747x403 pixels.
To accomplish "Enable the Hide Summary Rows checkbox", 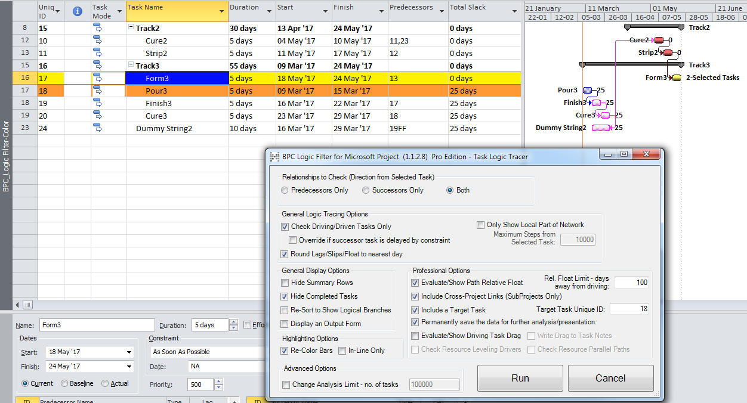I will (x=285, y=283).
